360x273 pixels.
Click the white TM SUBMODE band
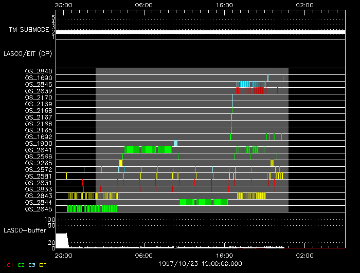(201, 32)
